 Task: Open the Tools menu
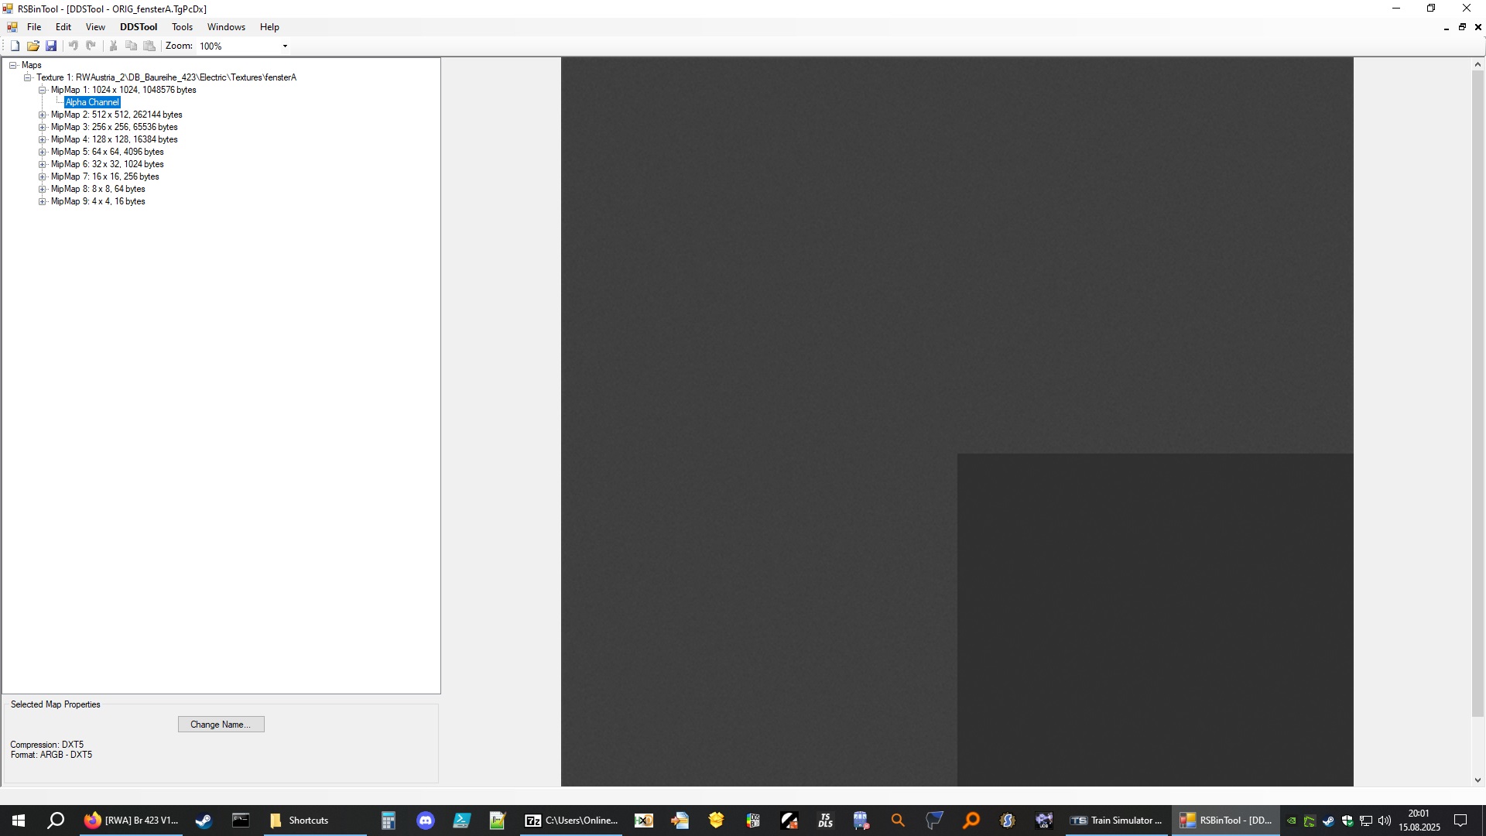click(x=182, y=27)
